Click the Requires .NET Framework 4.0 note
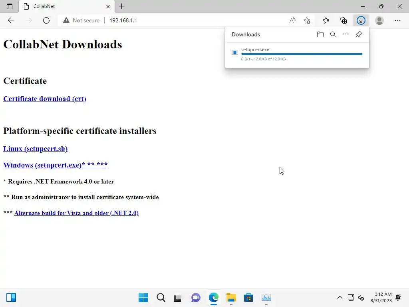 point(59,181)
